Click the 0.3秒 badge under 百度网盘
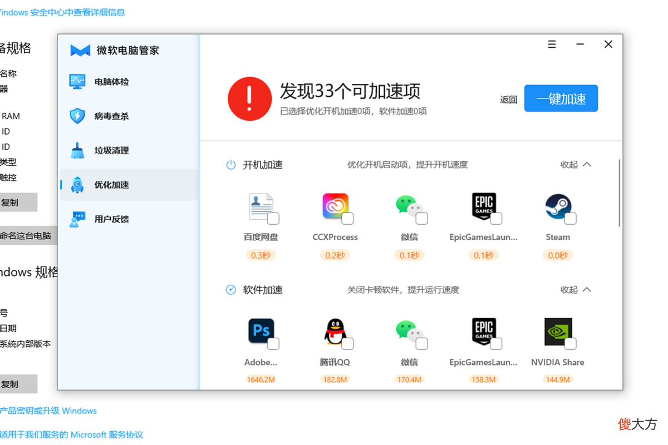The image size is (668, 445). pos(261,255)
